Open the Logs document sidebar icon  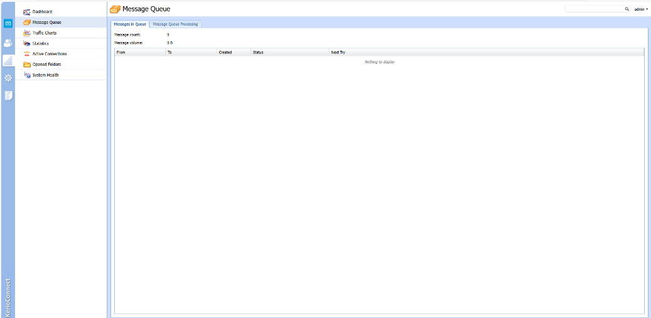[8, 95]
